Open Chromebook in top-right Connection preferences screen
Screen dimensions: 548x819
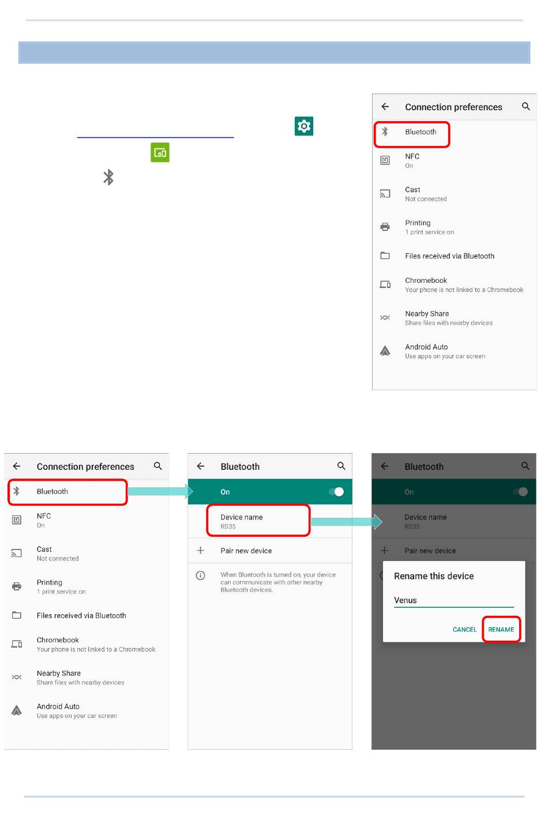pyautogui.click(x=455, y=285)
